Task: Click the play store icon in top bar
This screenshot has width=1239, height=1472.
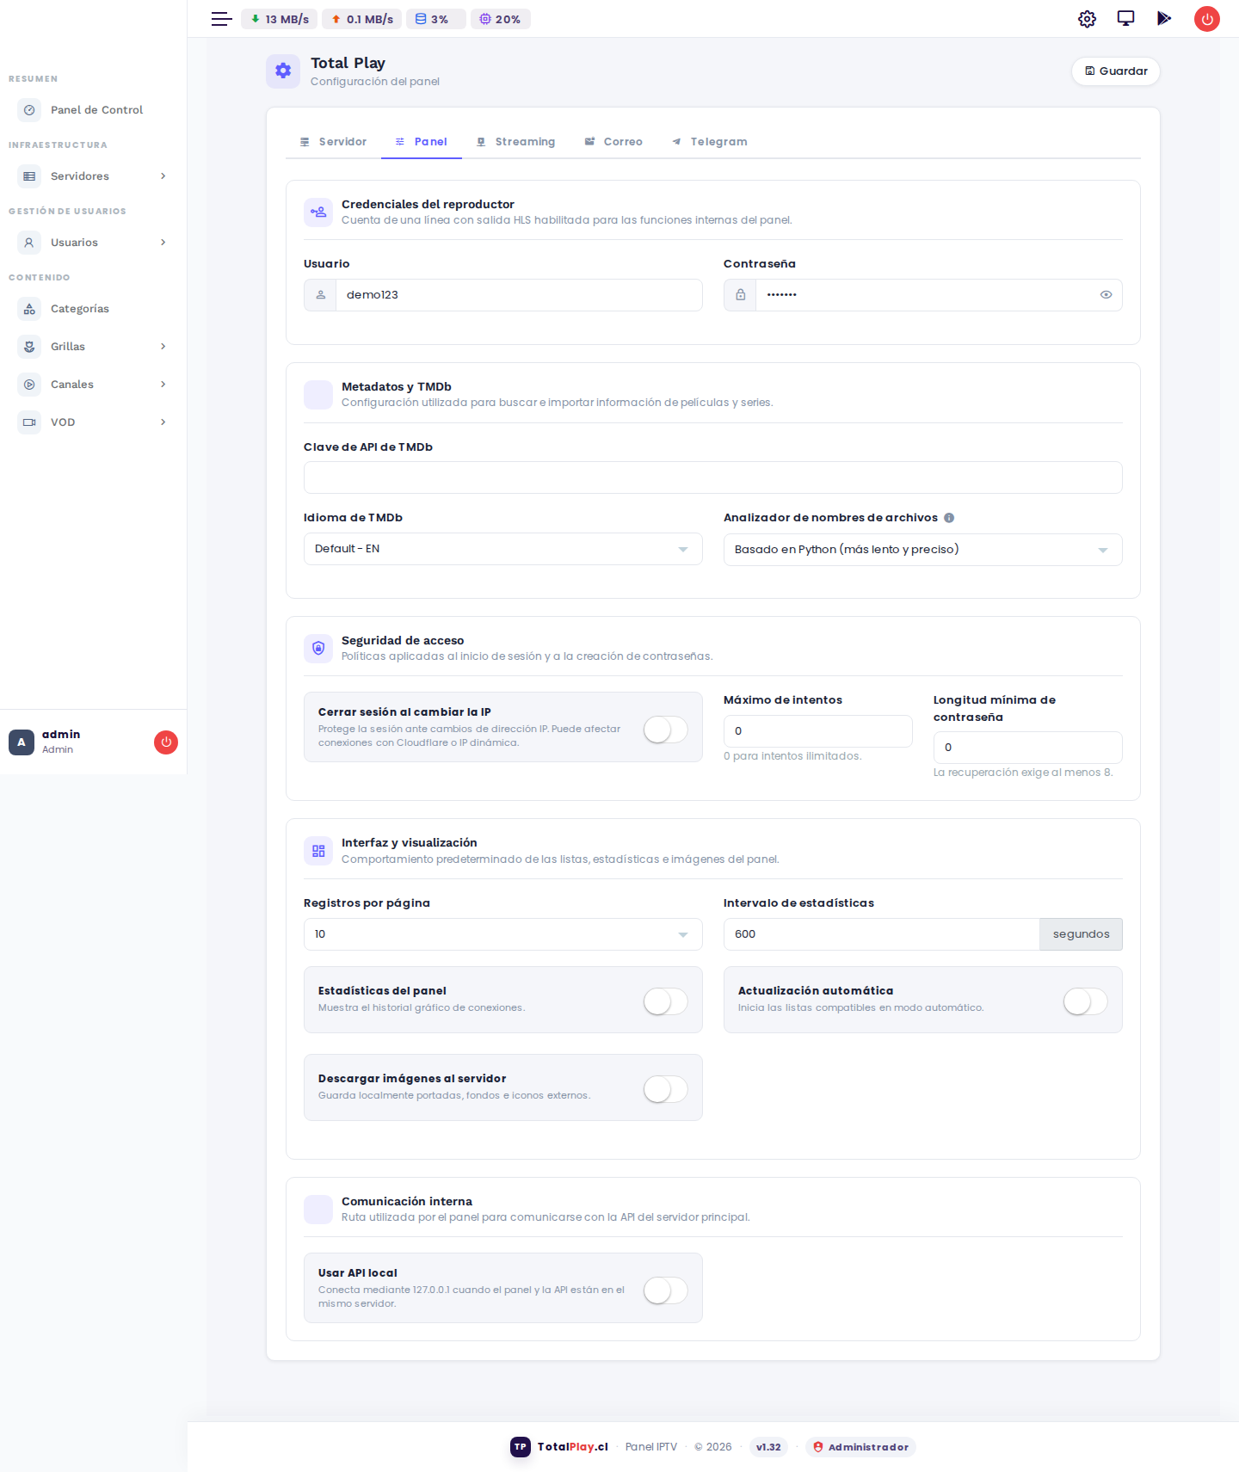Action: 1164,18
